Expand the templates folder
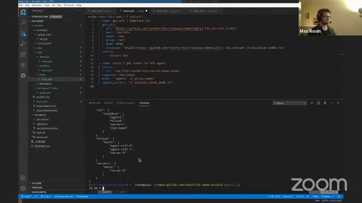 pos(45,83)
